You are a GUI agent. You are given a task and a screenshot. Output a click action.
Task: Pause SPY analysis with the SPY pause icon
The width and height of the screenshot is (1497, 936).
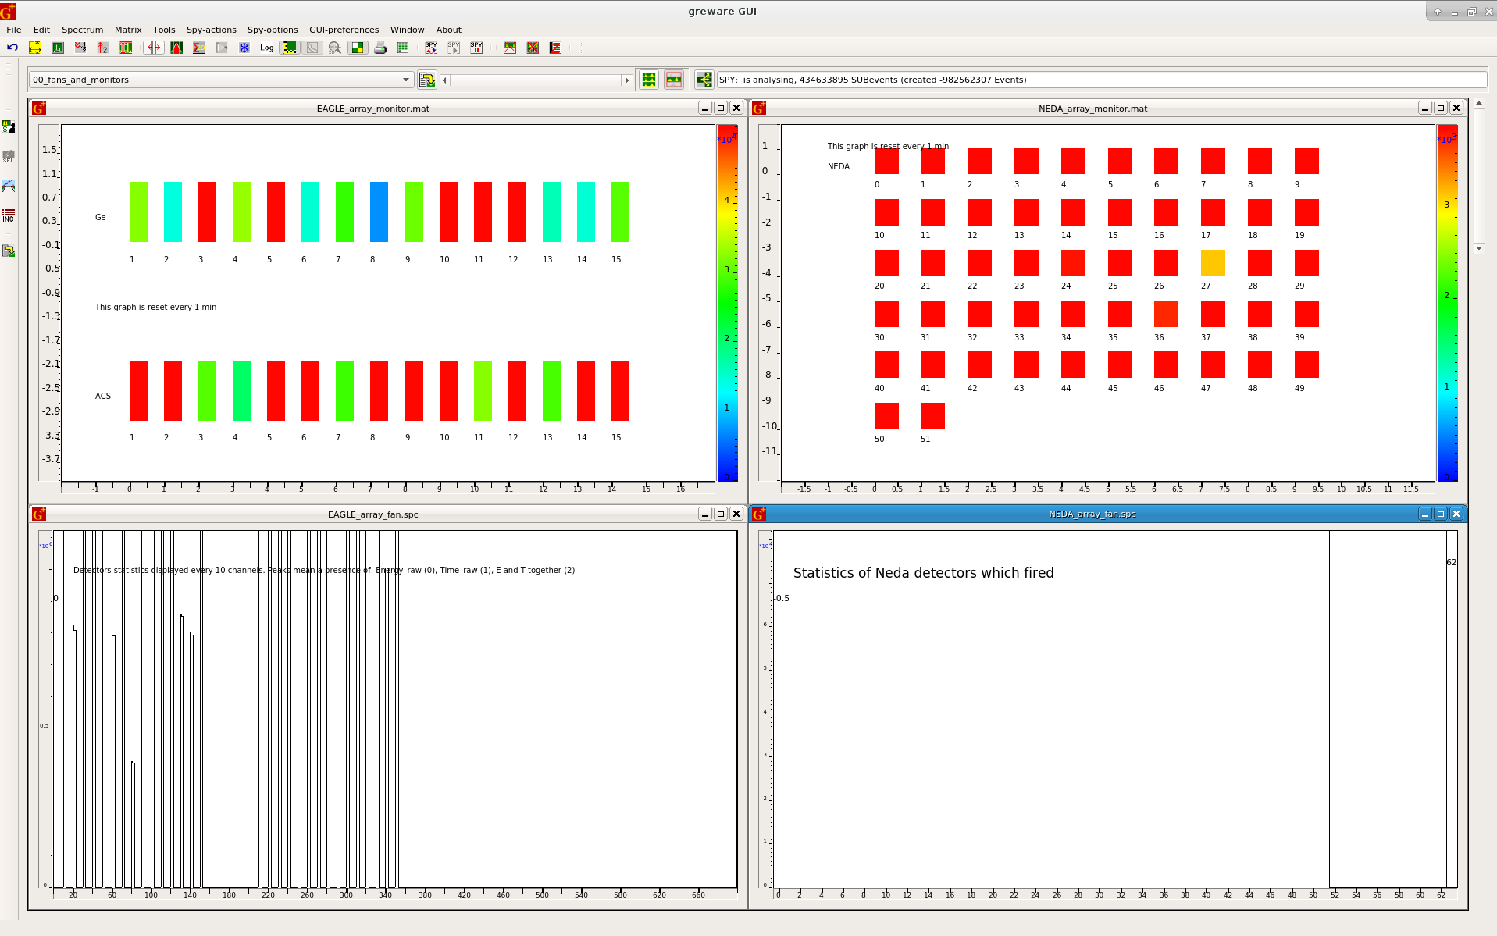pyautogui.click(x=476, y=48)
